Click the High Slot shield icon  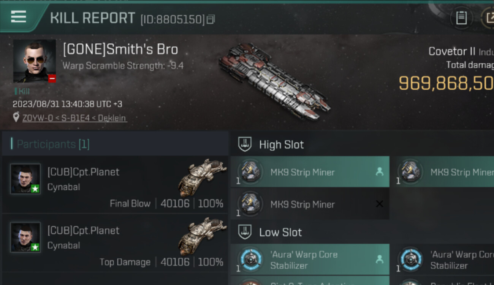245,144
